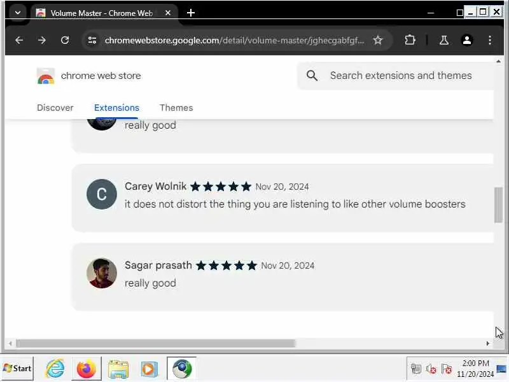The height and width of the screenshot is (382, 509).
Task: Open Windows Explorer folder icon on taskbar
Action: tap(118, 369)
